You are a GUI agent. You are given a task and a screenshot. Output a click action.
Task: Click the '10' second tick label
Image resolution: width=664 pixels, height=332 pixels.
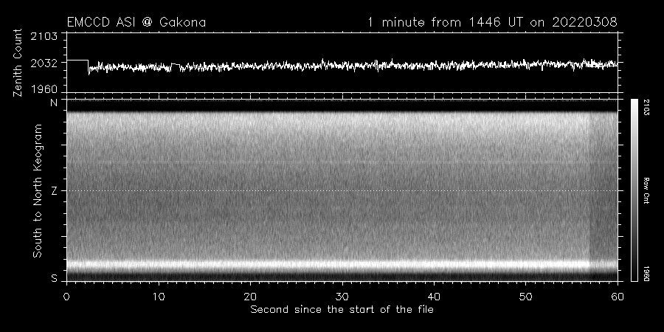coord(159,297)
